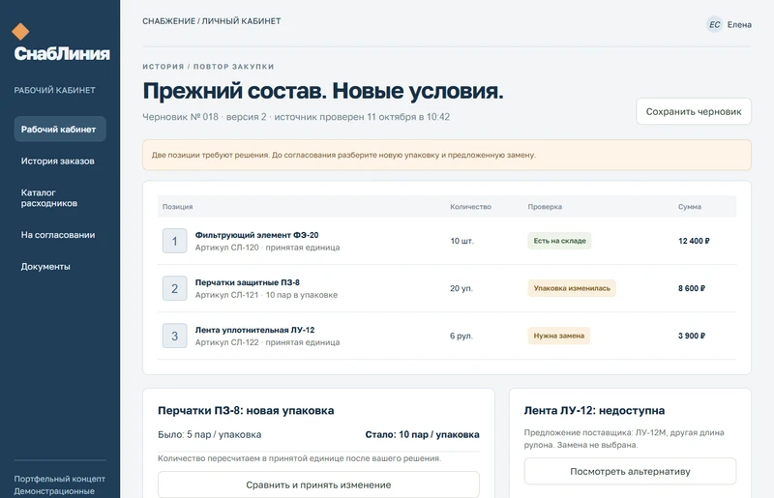This screenshot has height=498, width=774.
Task: Click the Сохранить черновик button
Action: click(x=694, y=111)
